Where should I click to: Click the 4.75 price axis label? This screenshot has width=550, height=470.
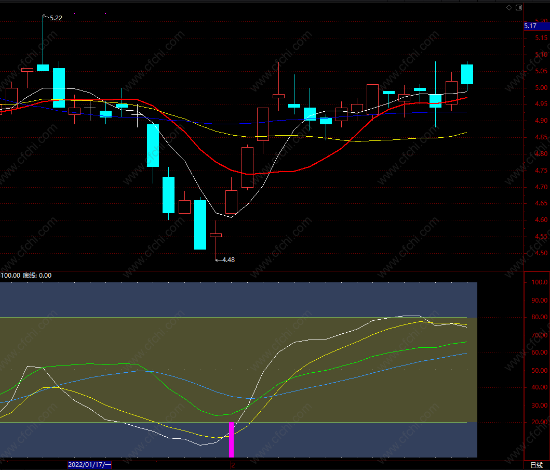(x=541, y=171)
